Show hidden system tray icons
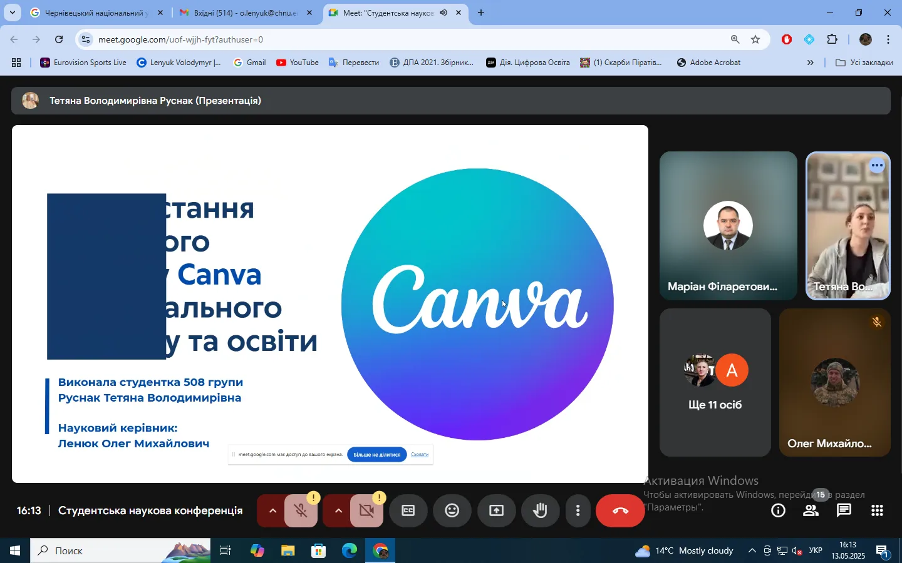The image size is (902, 563). [752, 551]
